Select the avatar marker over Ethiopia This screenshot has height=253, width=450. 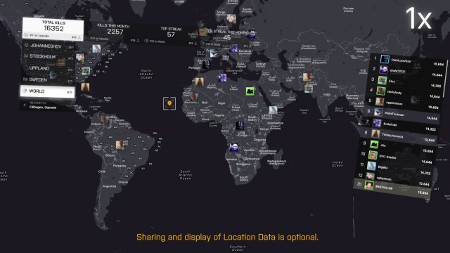click(x=274, y=110)
